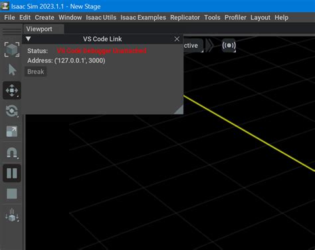
Task: Open the Window menu
Action: point(70,17)
